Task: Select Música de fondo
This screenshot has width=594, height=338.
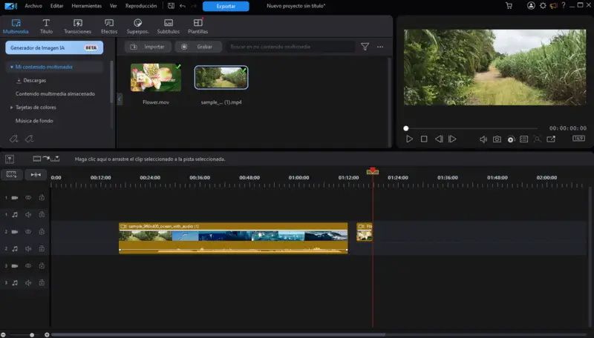Action: (34, 121)
